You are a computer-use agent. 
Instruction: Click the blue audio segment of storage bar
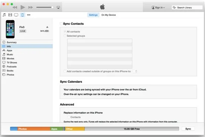(x=14, y=129)
